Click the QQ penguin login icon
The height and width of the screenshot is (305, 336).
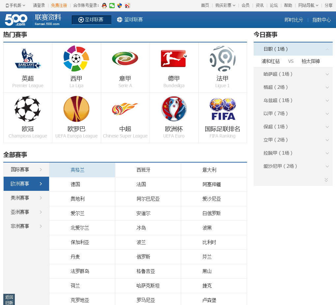coord(104,6)
